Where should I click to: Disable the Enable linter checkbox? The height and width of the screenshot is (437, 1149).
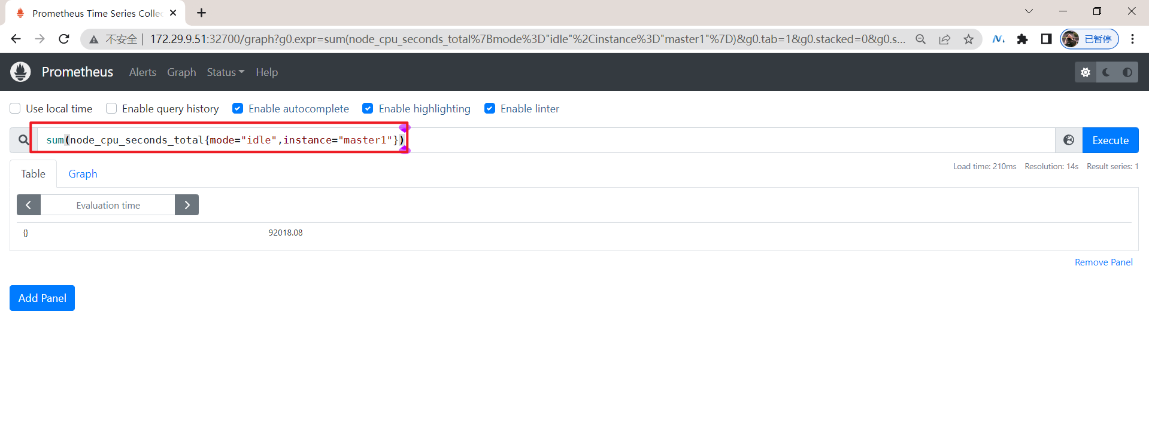pyautogui.click(x=490, y=108)
